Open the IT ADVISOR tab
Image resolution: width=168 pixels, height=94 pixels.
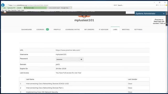(x=103, y=30)
